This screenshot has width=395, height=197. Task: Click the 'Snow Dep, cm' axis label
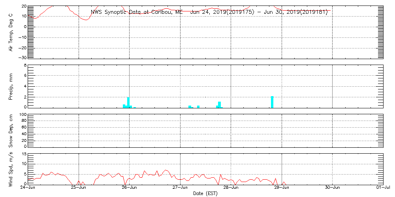(11, 130)
